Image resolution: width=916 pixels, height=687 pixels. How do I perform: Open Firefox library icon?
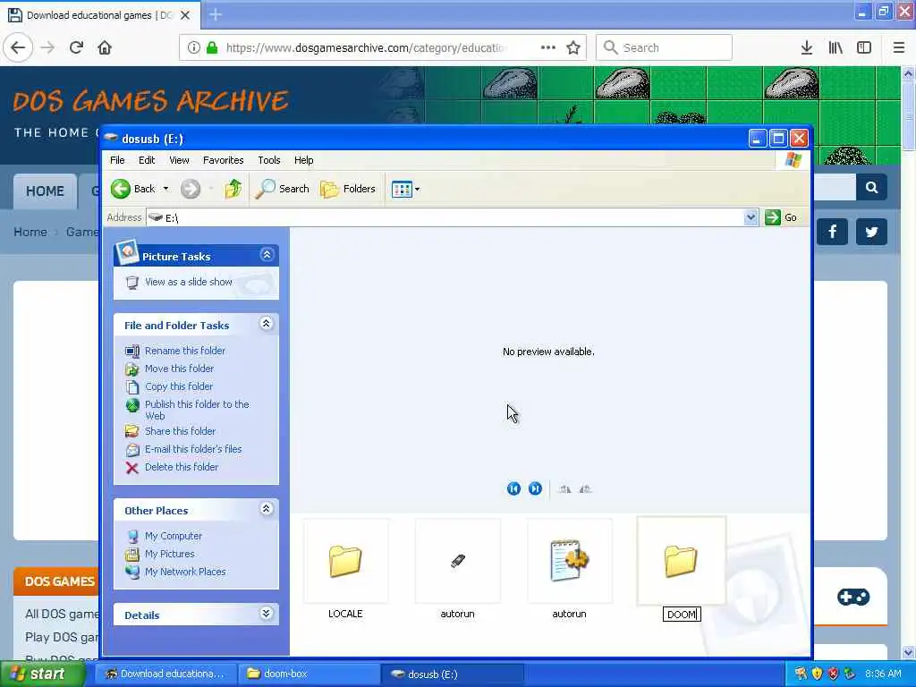tap(835, 47)
